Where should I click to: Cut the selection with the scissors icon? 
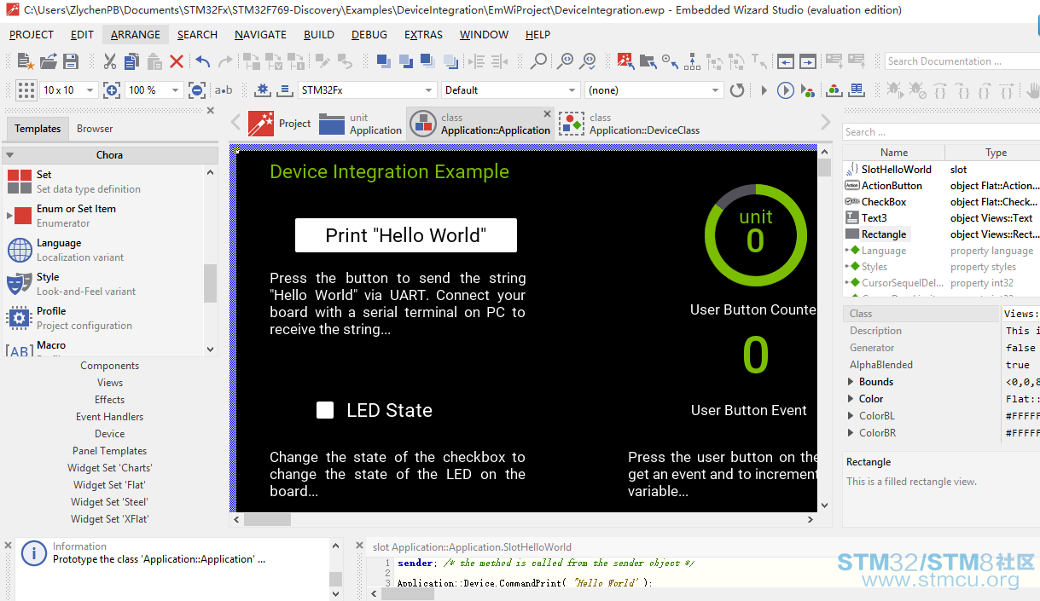(x=110, y=61)
